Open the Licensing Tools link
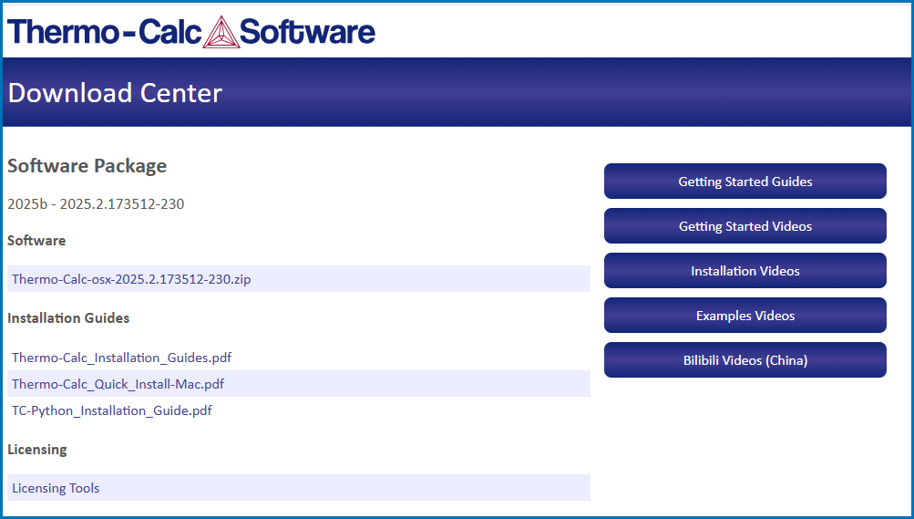 coord(56,488)
